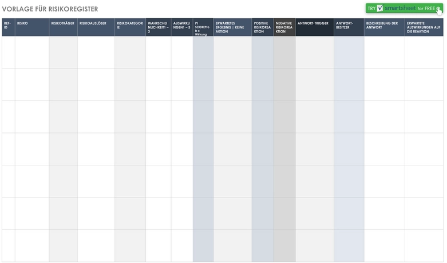The image size is (447, 263).
Task: Select the ERWARTETES ERGEBNIS | KEINE AKTION header
Action: [x=232, y=27]
